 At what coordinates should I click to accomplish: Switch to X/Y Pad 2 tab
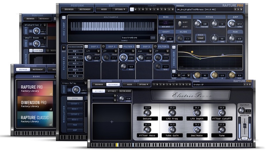(x=112, y=91)
